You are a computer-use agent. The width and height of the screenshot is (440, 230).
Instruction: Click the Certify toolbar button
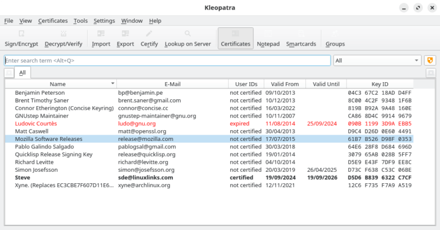coord(149,38)
